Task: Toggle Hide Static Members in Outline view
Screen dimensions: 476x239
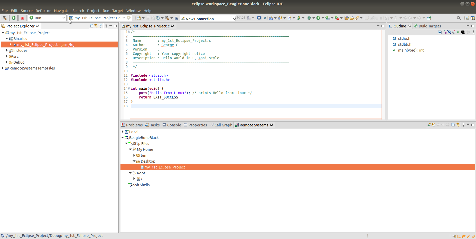Action: click(454, 32)
